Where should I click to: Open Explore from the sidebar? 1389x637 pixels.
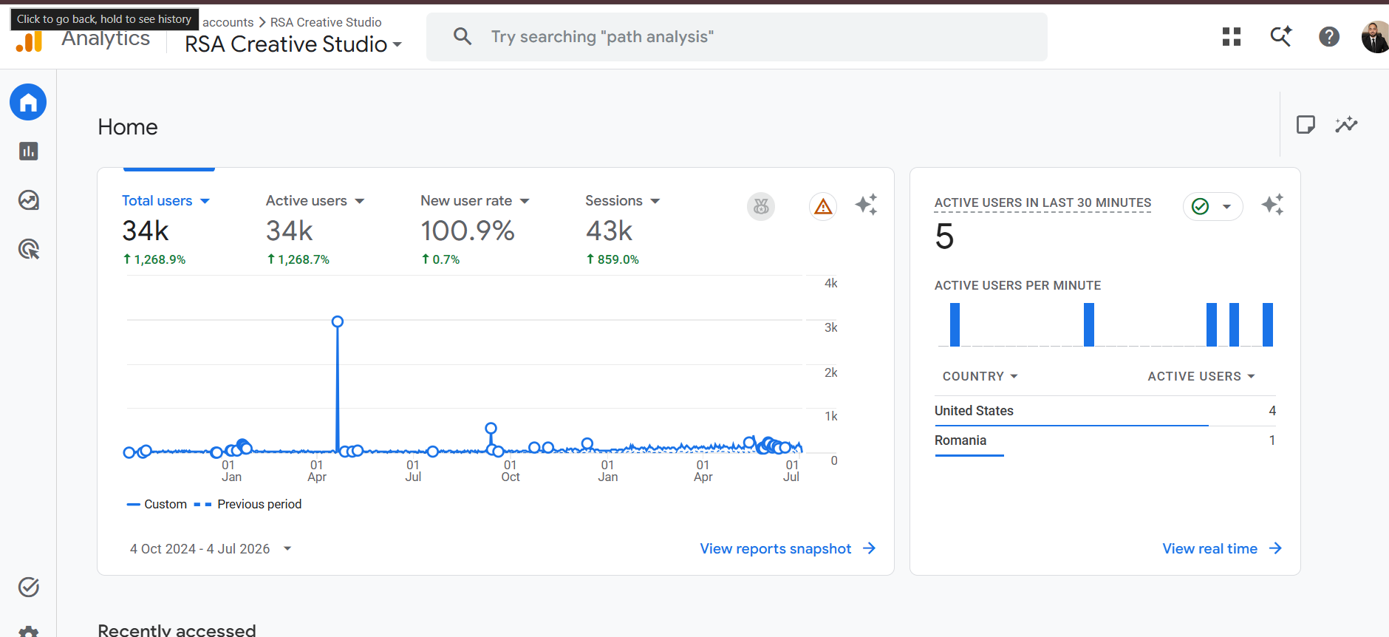28,200
